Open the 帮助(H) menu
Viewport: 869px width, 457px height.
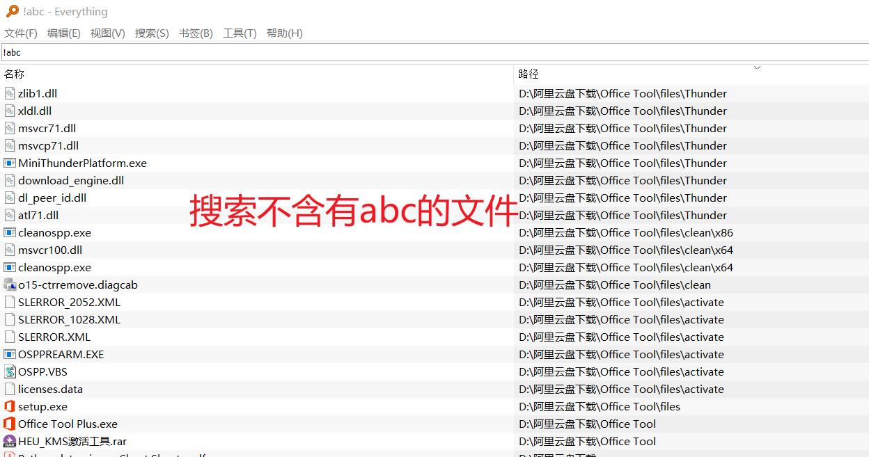click(285, 33)
